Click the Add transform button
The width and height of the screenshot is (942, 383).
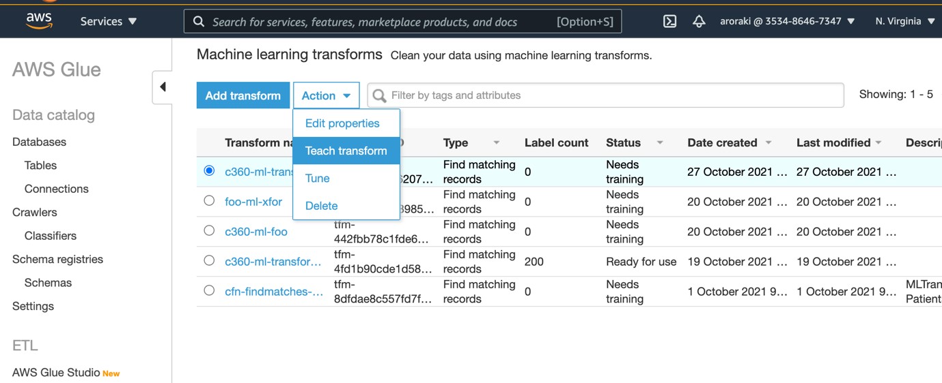point(243,95)
